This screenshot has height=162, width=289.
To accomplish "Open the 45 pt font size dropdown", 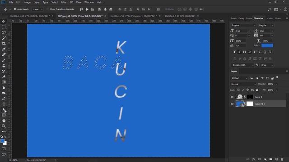I will 249,31.
